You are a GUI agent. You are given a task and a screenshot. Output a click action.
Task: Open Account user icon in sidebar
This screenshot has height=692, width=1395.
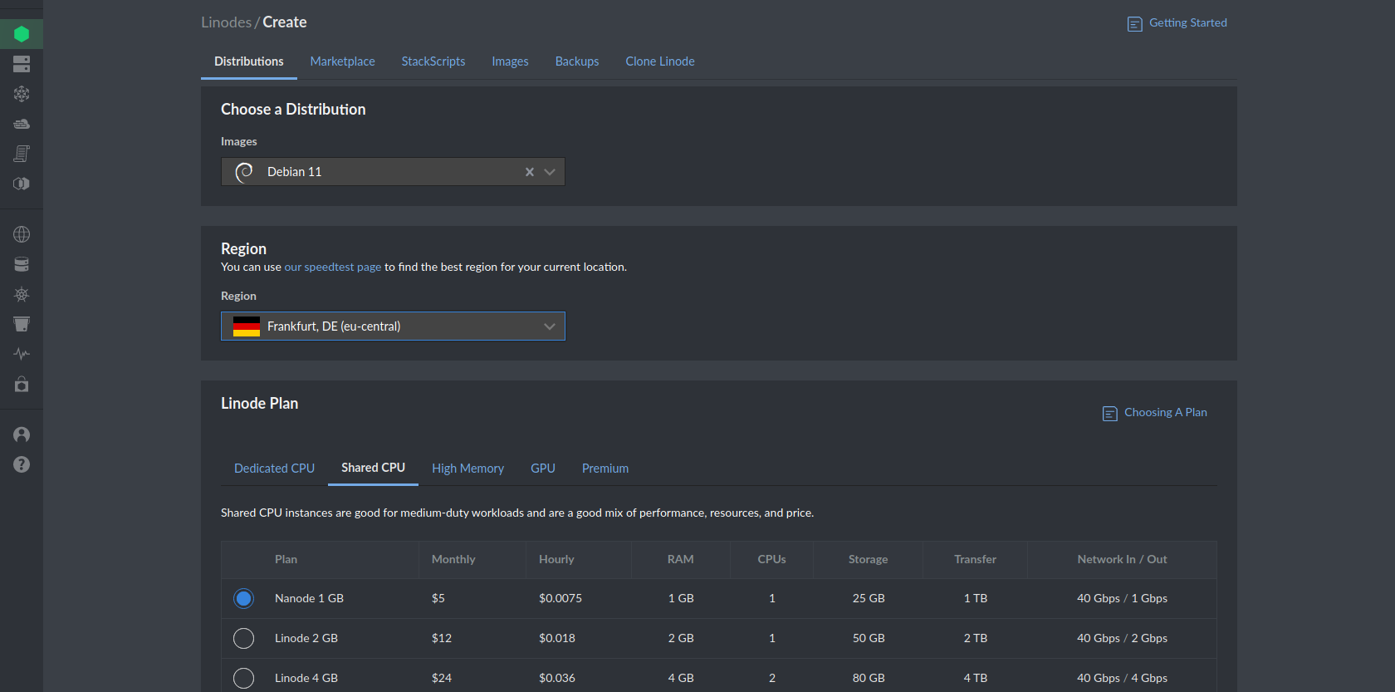22,434
